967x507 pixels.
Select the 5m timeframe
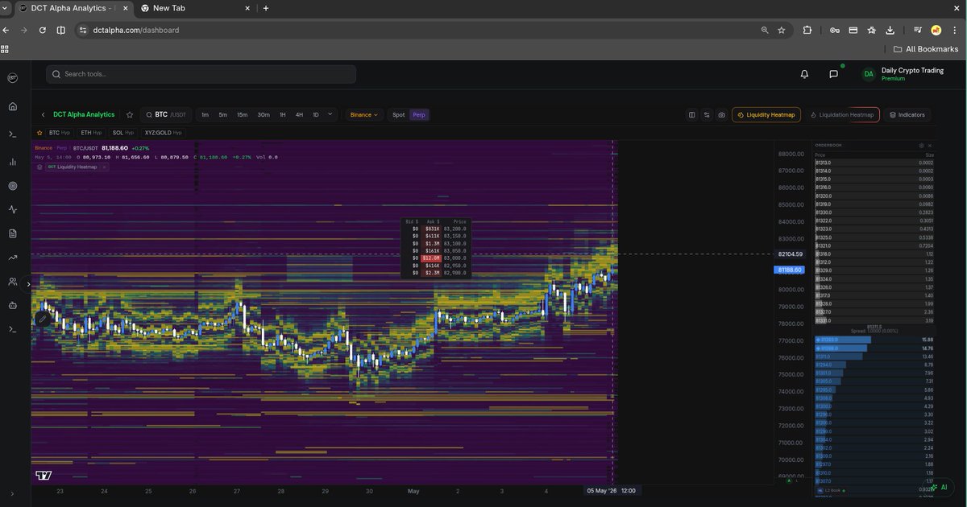[x=222, y=115]
